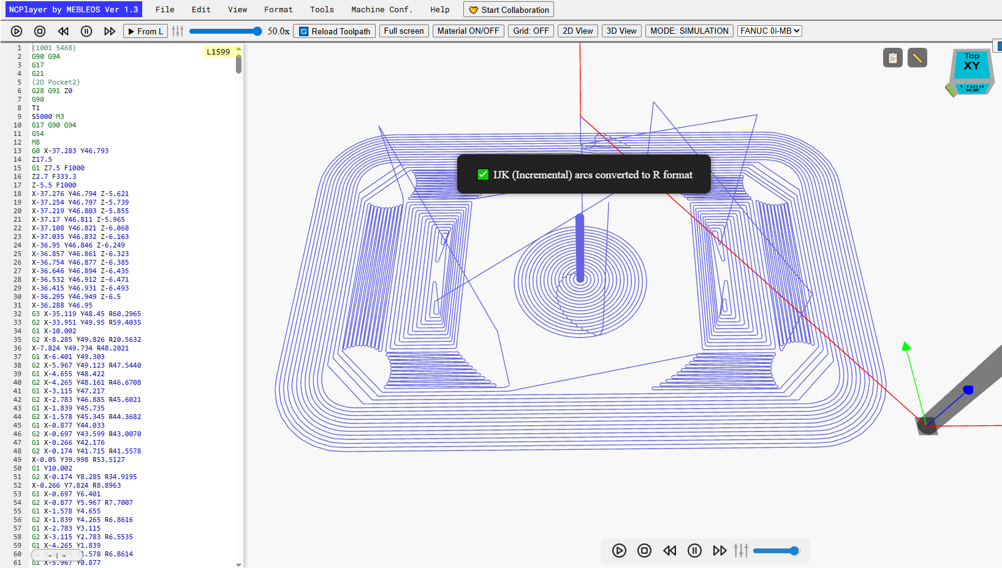This screenshot has height=568, width=1002.
Task: Toggle Material ON/OFF
Action: (x=468, y=31)
